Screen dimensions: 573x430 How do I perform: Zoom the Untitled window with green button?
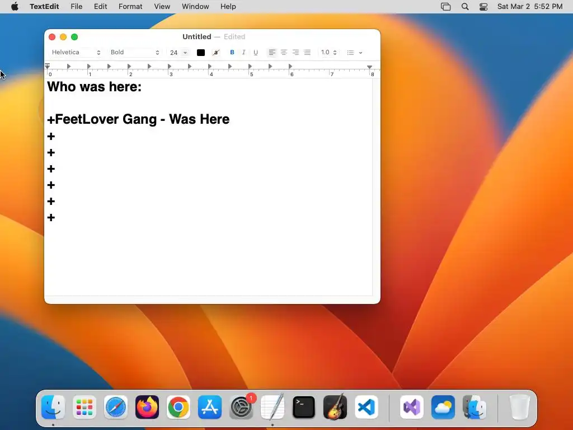(74, 37)
